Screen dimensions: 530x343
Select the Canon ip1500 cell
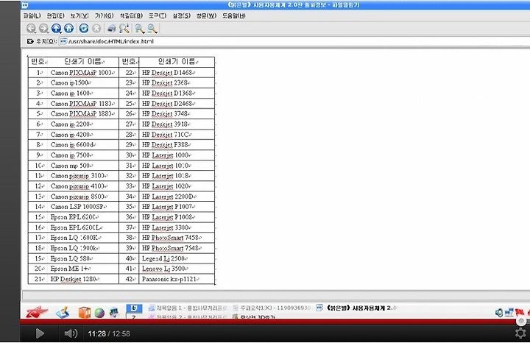pos(82,82)
